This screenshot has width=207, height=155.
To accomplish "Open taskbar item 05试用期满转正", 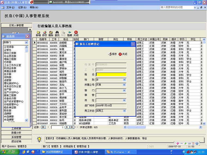I will pyautogui.click(x=56, y=152).
